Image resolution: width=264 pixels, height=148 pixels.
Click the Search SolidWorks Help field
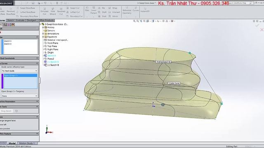[239, 3]
